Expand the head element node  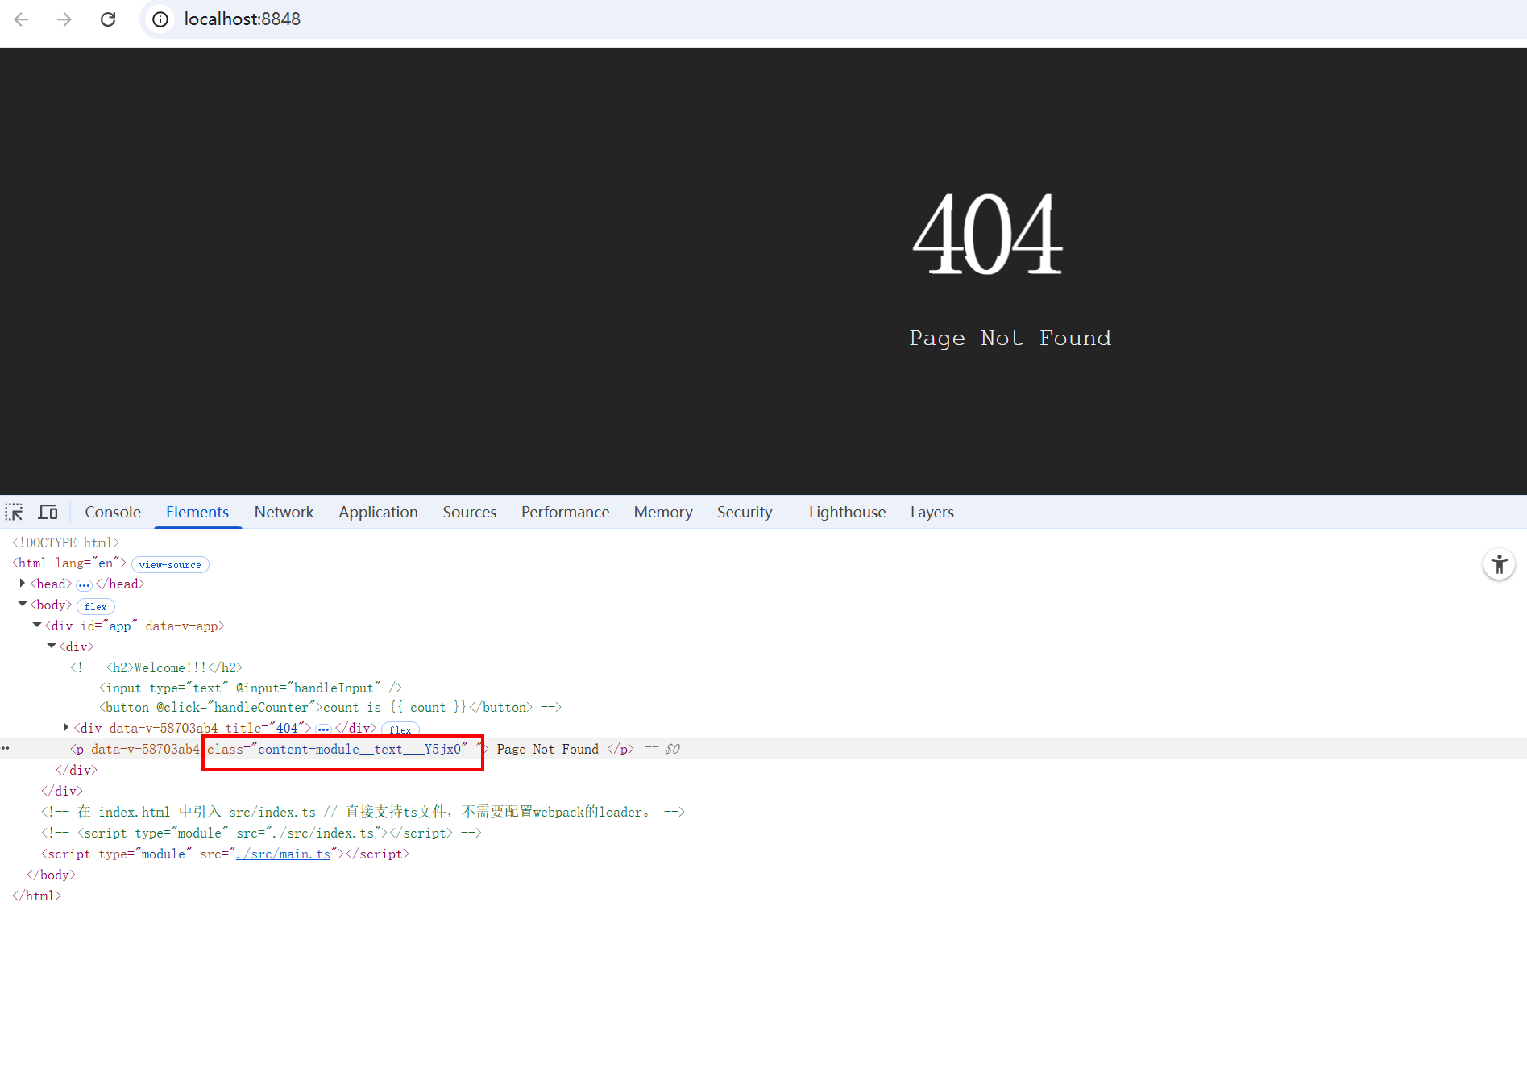[23, 583]
